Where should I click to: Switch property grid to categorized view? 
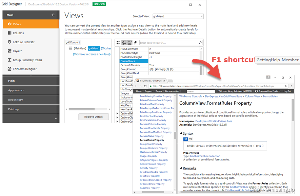pos(118,43)
